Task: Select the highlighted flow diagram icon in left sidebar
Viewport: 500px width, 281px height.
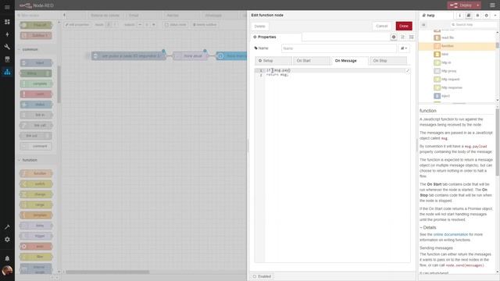Action: [7, 72]
